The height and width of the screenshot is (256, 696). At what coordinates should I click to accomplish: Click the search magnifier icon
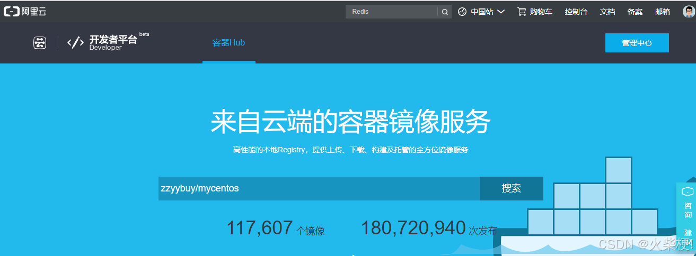445,12
